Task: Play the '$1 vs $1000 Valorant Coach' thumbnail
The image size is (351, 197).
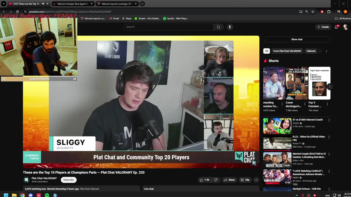Action: pyautogui.click(x=277, y=126)
